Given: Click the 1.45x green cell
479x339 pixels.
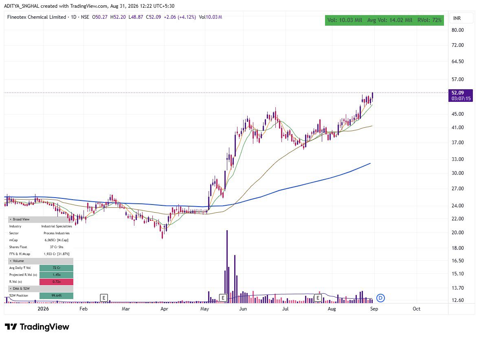Looking at the screenshot, I should click(57, 275).
